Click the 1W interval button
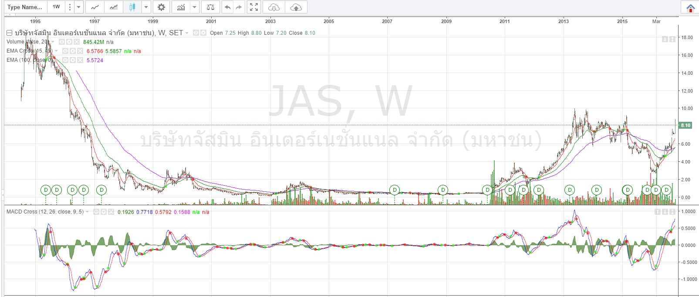 57,7
